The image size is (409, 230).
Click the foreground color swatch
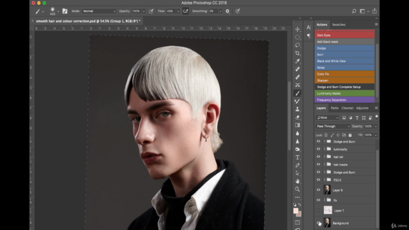[x=296, y=211]
